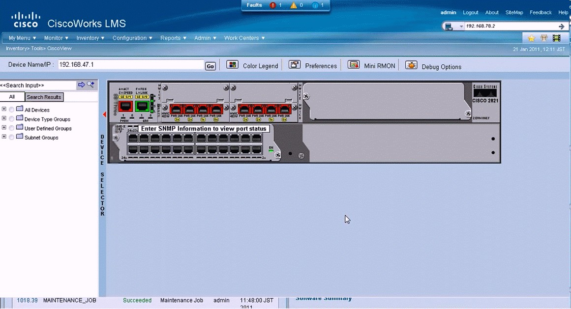Click the Subnet Groups folder icon
The image size is (571, 309).
click(20, 137)
